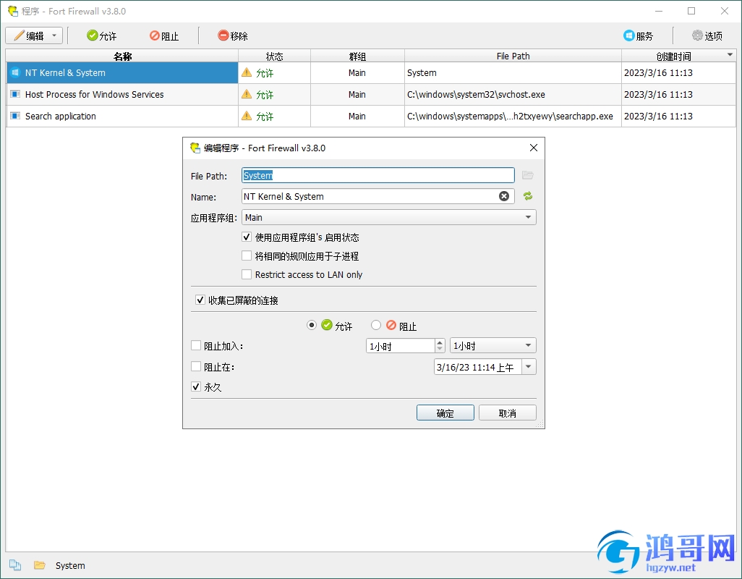
Task: Open the 编辑 button dropdown arrow
Action: (x=54, y=36)
